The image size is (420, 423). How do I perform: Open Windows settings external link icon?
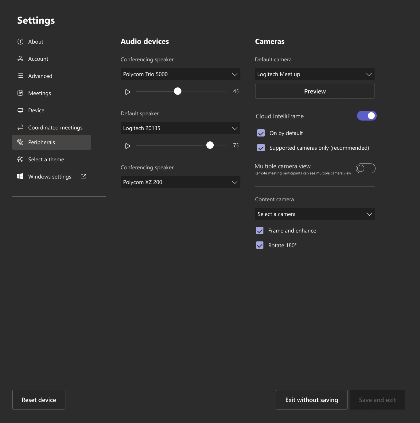(x=83, y=177)
